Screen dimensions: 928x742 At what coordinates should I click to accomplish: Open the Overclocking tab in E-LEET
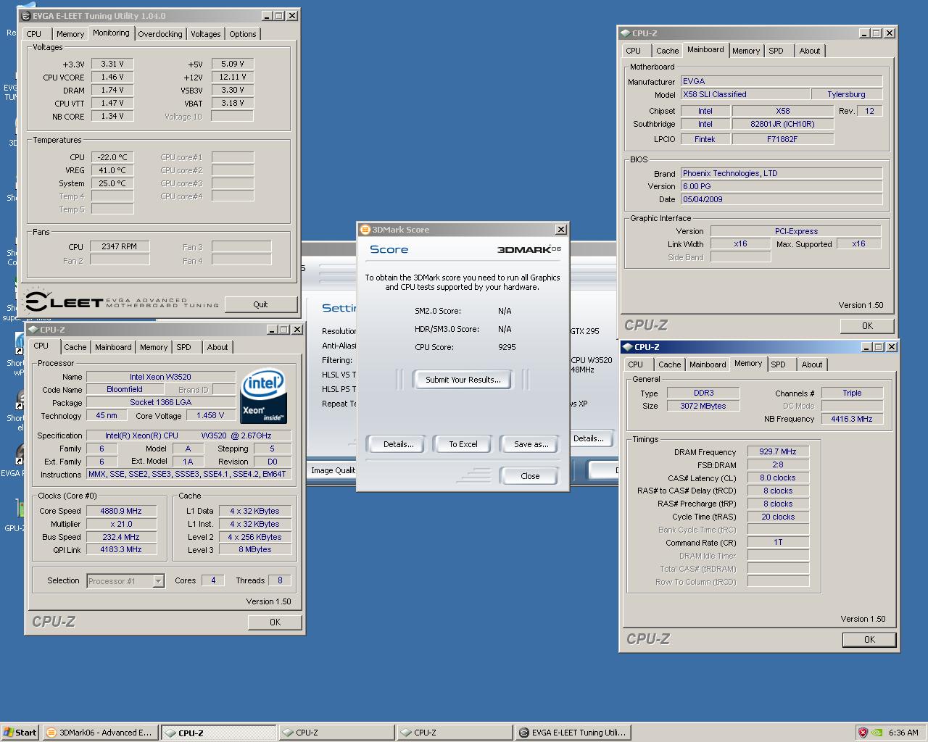click(160, 34)
